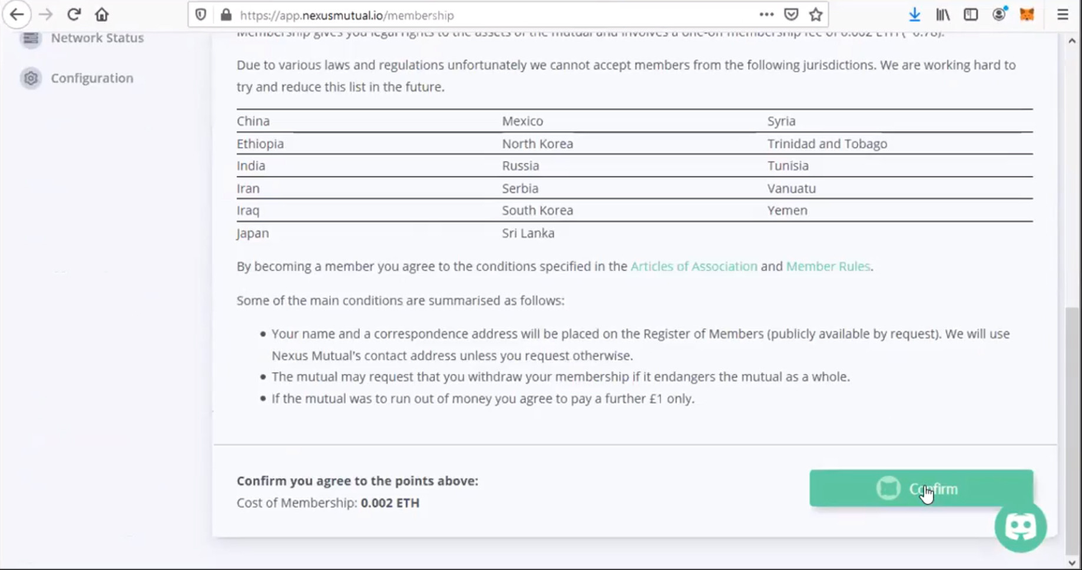
Task: Go forward with the forward arrow
Action: (x=45, y=15)
